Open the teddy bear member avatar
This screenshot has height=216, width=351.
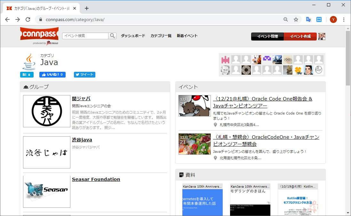tap(288, 70)
